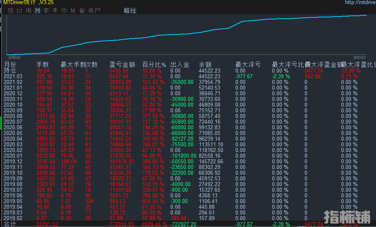Click trade count 124
Screen dimensions: 376x227
[x=89, y=201]
